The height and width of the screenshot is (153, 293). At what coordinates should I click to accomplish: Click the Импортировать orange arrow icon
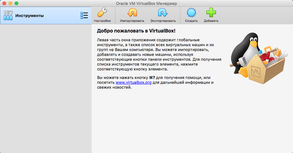tap(132, 13)
